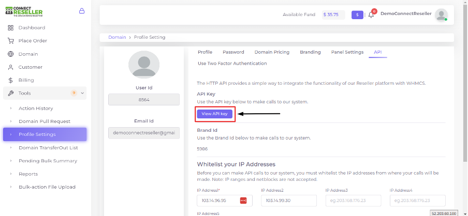Open the DemoConnectReseller profile avatar
Image resolution: width=468 pixels, height=216 pixels.
pos(441,15)
